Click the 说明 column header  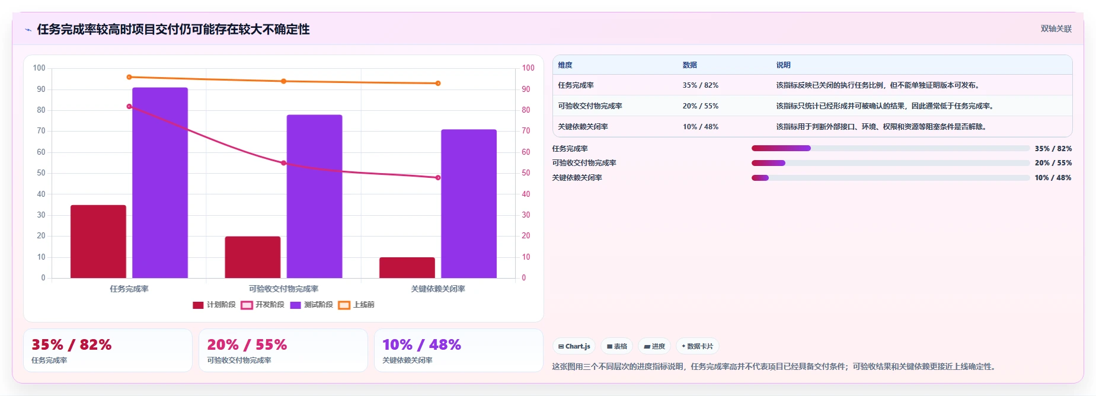[784, 65]
